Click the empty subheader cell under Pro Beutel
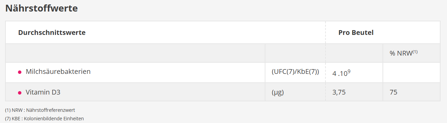 354,53
